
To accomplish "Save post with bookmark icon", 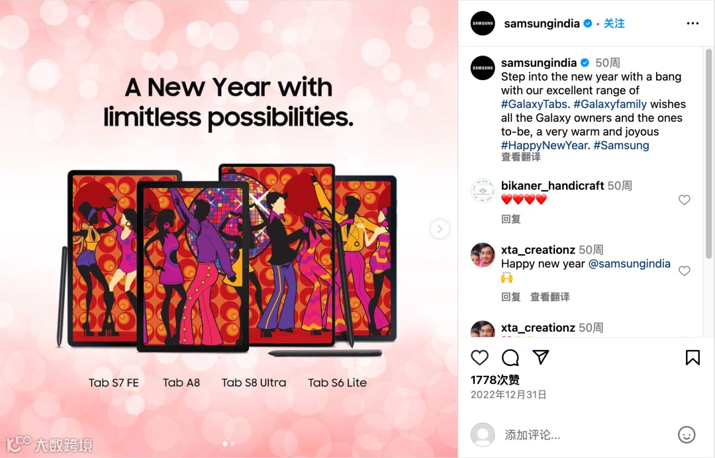I will 692,358.
